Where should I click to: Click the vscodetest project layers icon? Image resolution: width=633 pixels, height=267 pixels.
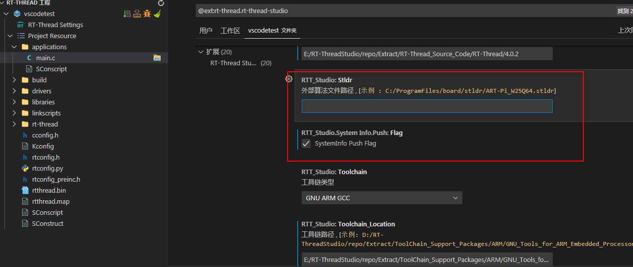(17, 14)
